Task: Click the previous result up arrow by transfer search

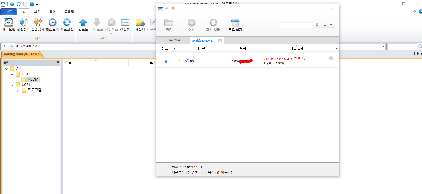Action: [x=325, y=25]
